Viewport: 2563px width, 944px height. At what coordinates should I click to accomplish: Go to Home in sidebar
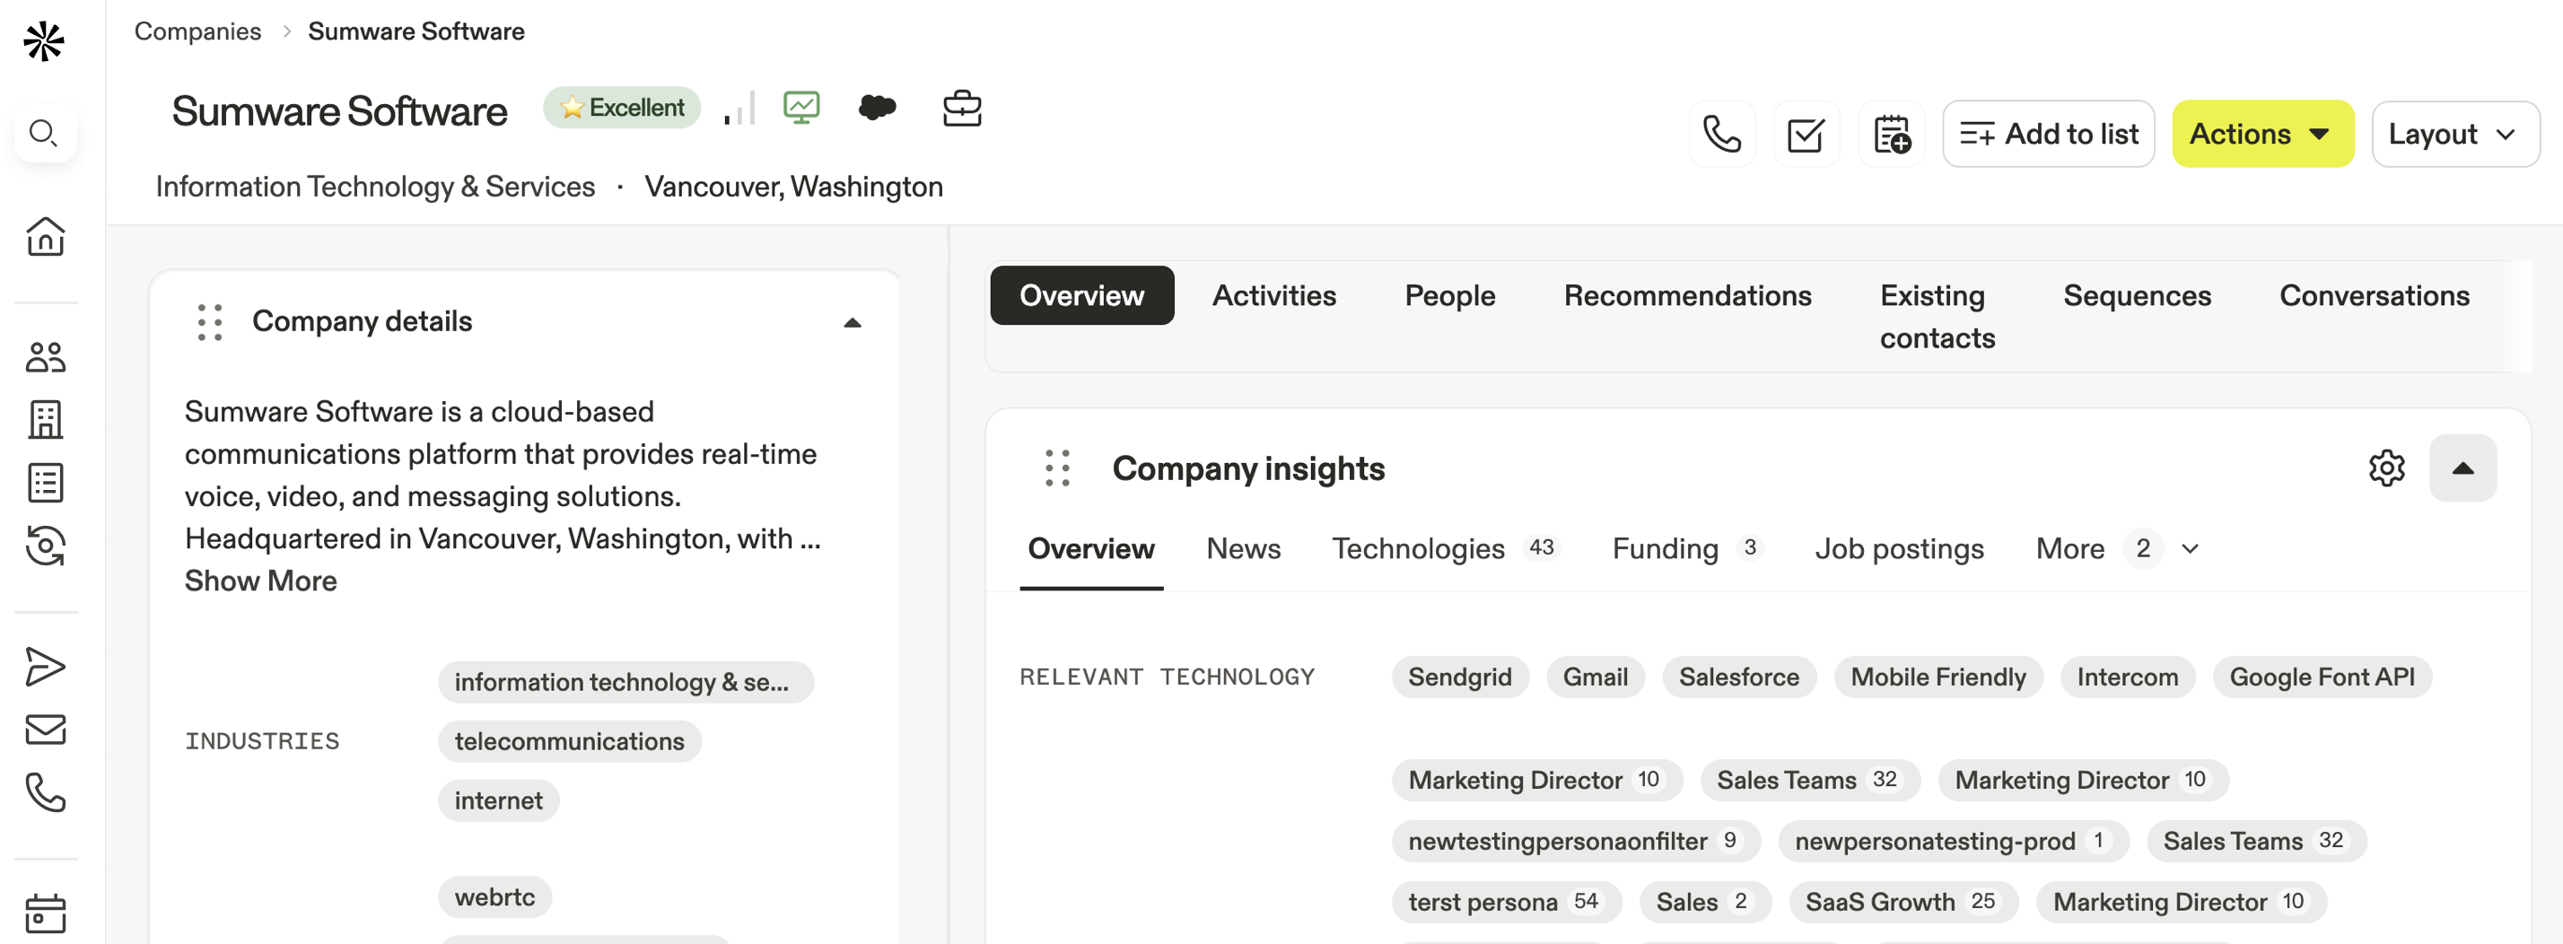pyautogui.click(x=46, y=237)
